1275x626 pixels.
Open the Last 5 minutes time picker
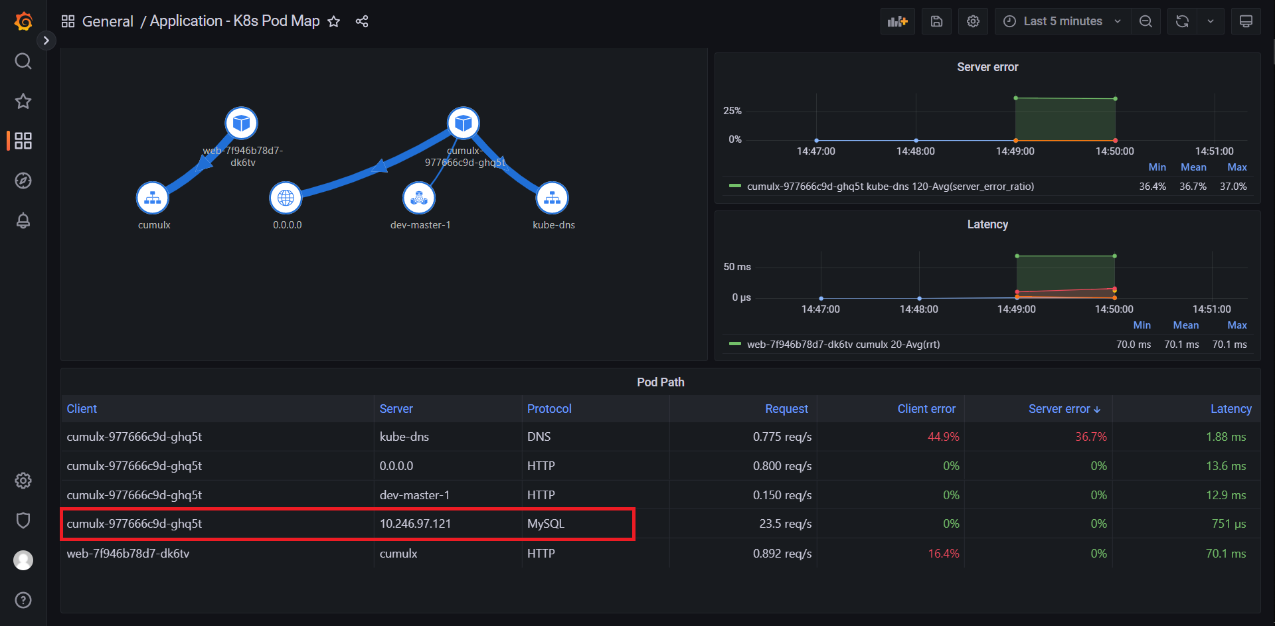(1061, 21)
